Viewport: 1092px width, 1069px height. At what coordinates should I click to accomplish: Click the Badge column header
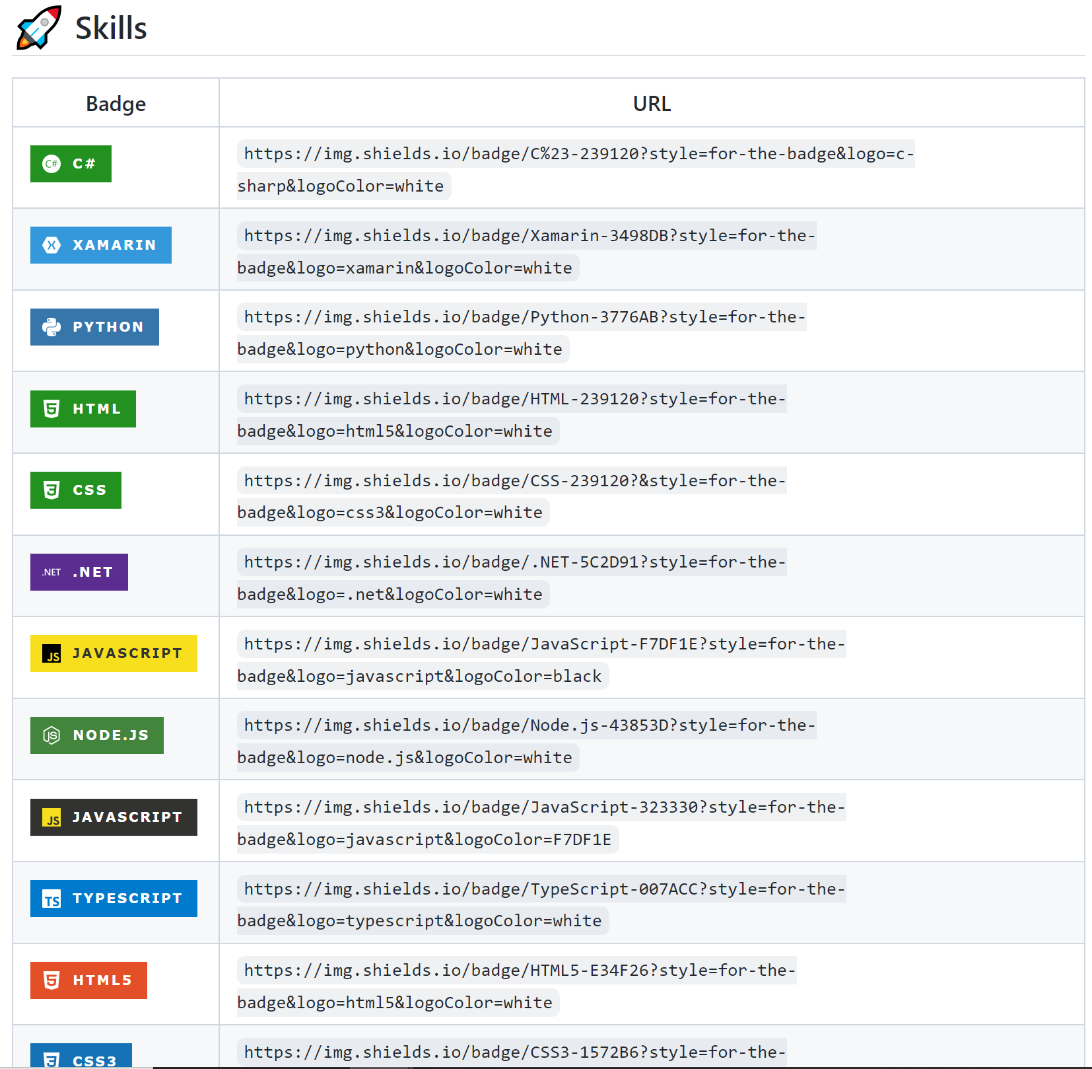[x=115, y=103]
